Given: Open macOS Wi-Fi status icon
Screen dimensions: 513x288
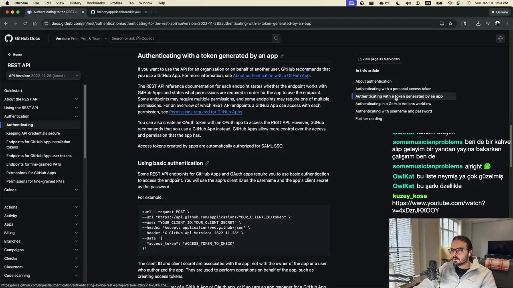Looking at the screenshot, I should [x=450, y=3].
